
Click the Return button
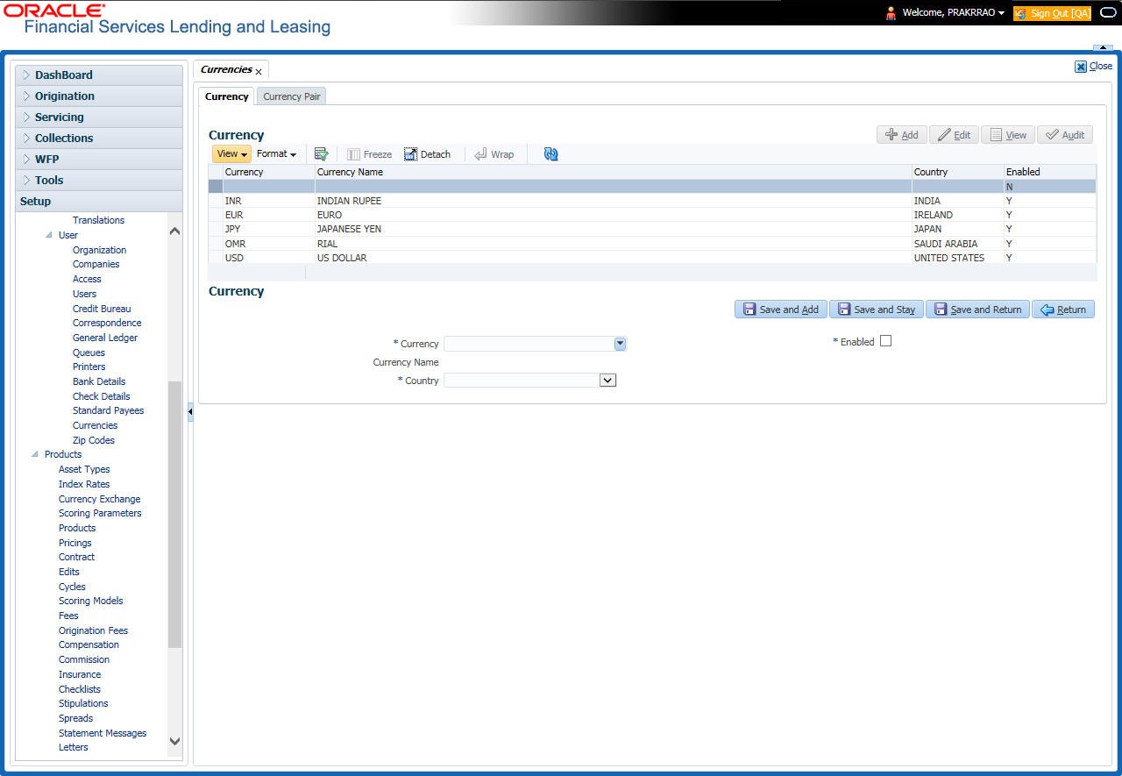point(1062,310)
